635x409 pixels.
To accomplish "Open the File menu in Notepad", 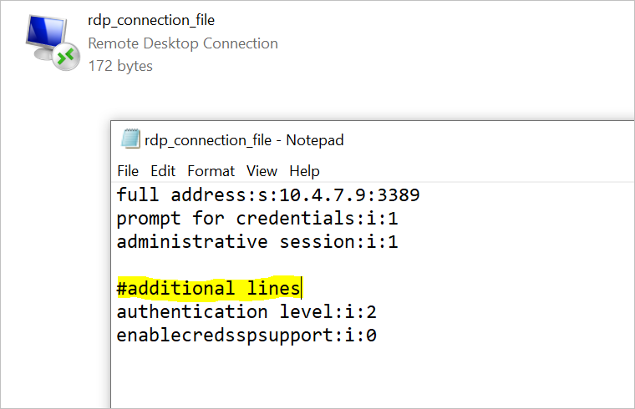I will click(x=128, y=171).
